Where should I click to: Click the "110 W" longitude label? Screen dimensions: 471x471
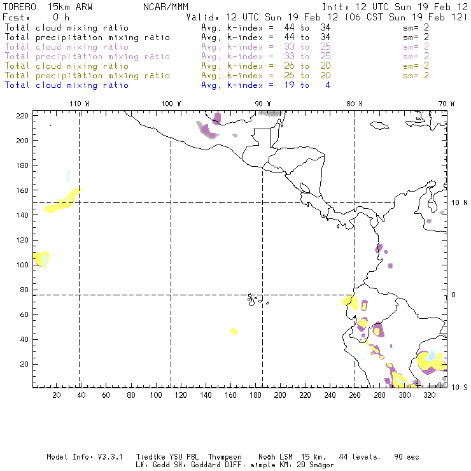point(80,104)
